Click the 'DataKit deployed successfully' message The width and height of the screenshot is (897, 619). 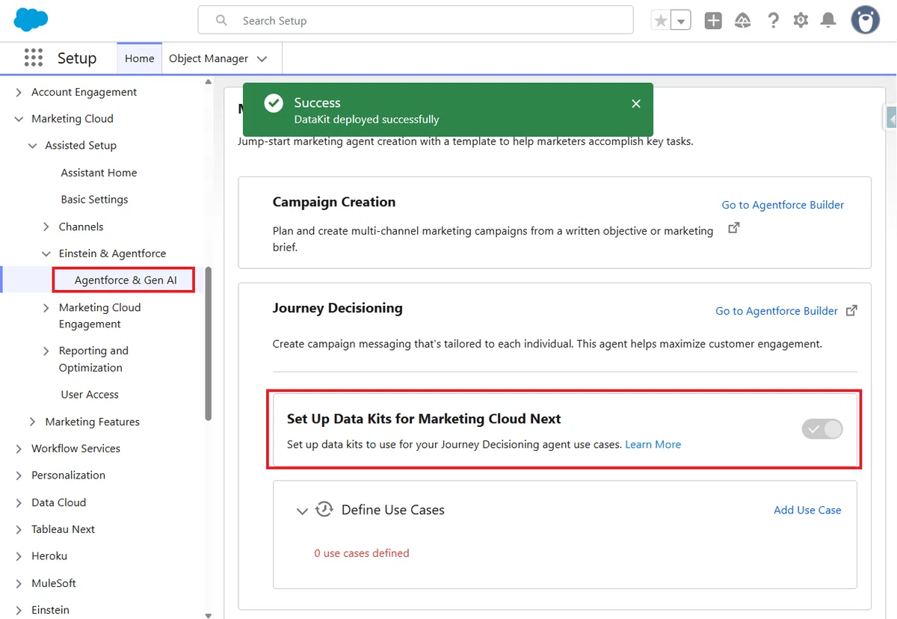click(x=366, y=120)
